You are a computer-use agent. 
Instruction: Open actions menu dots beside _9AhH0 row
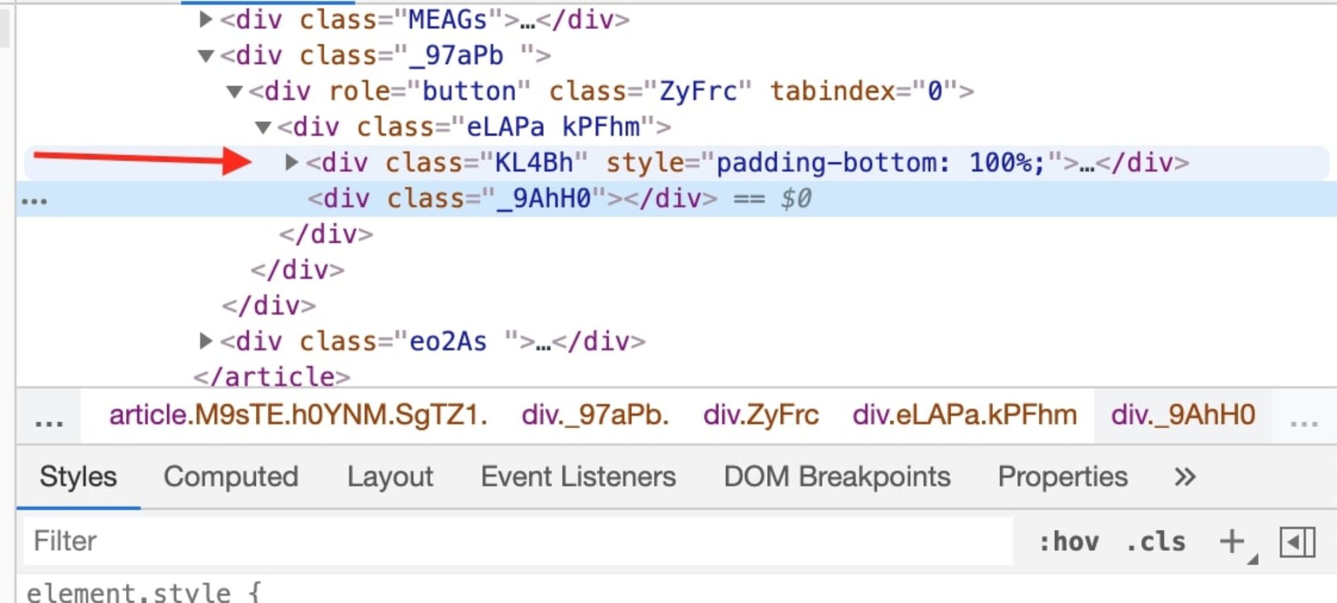click(x=34, y=201)
